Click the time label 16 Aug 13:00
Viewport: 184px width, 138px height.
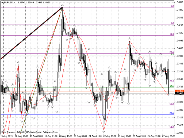[22, 136]
